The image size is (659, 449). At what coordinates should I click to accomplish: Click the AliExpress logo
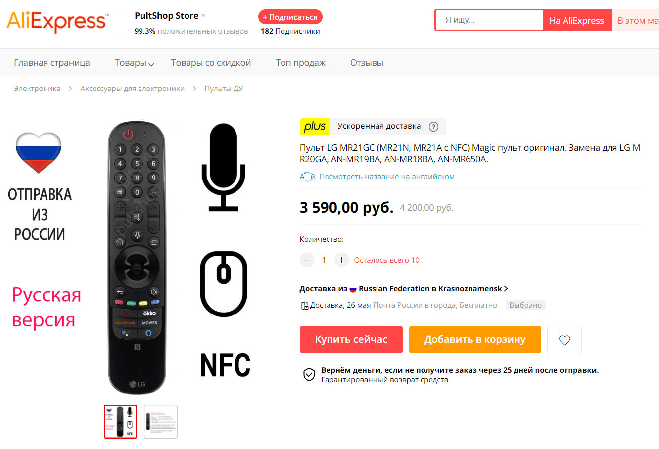pos(57,21)
